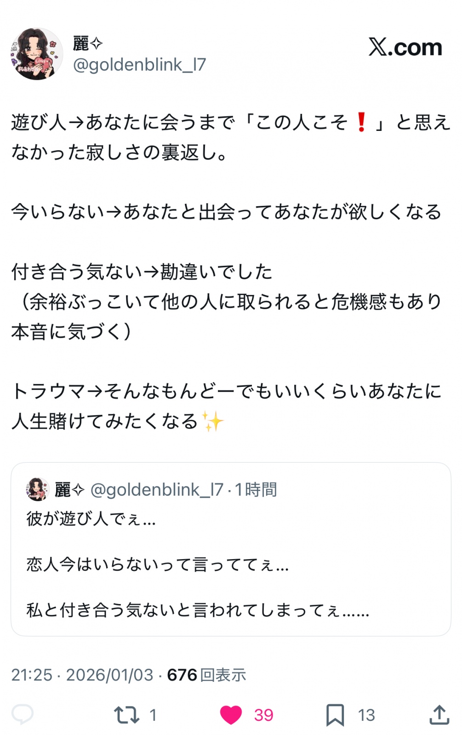This screenshot has height=735, width=462.
Task: Click the 21:25 post timestamp
Action: point(32,675)
